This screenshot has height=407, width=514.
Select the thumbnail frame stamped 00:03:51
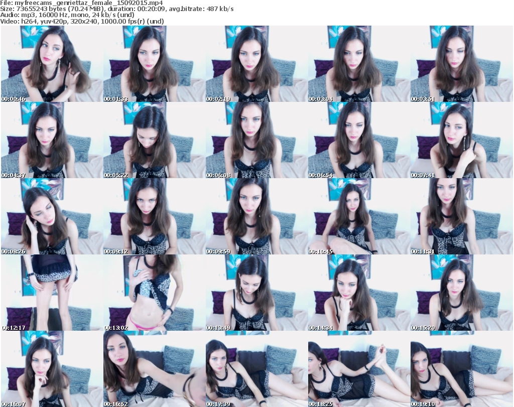point(462,64)
